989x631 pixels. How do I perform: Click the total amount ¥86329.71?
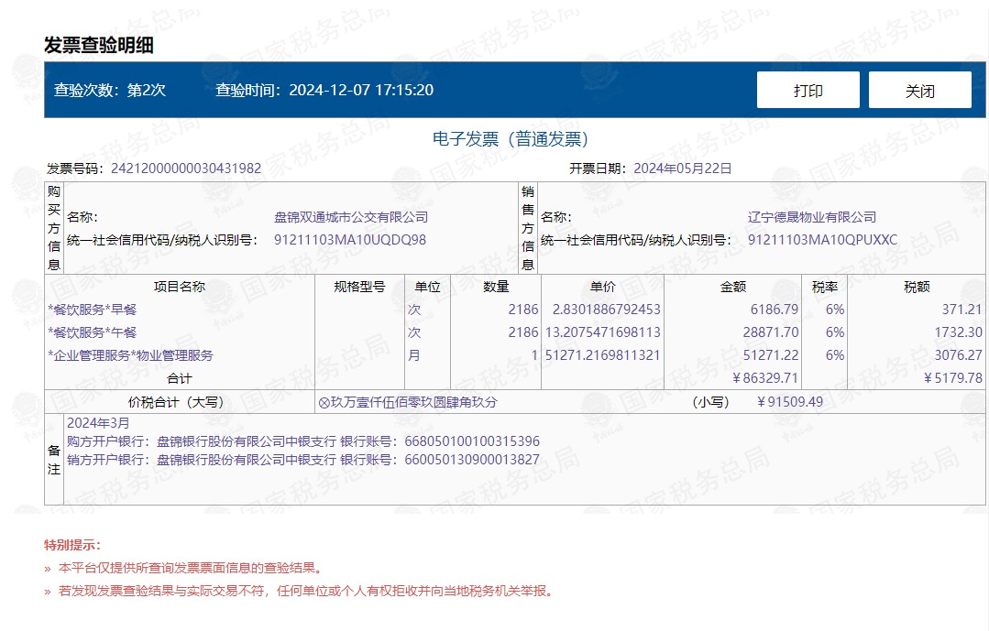coord(765,377)
